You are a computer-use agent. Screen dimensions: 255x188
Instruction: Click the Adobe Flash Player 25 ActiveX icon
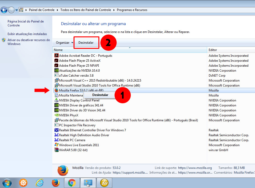pyautogui.click(x=56, y=60)
